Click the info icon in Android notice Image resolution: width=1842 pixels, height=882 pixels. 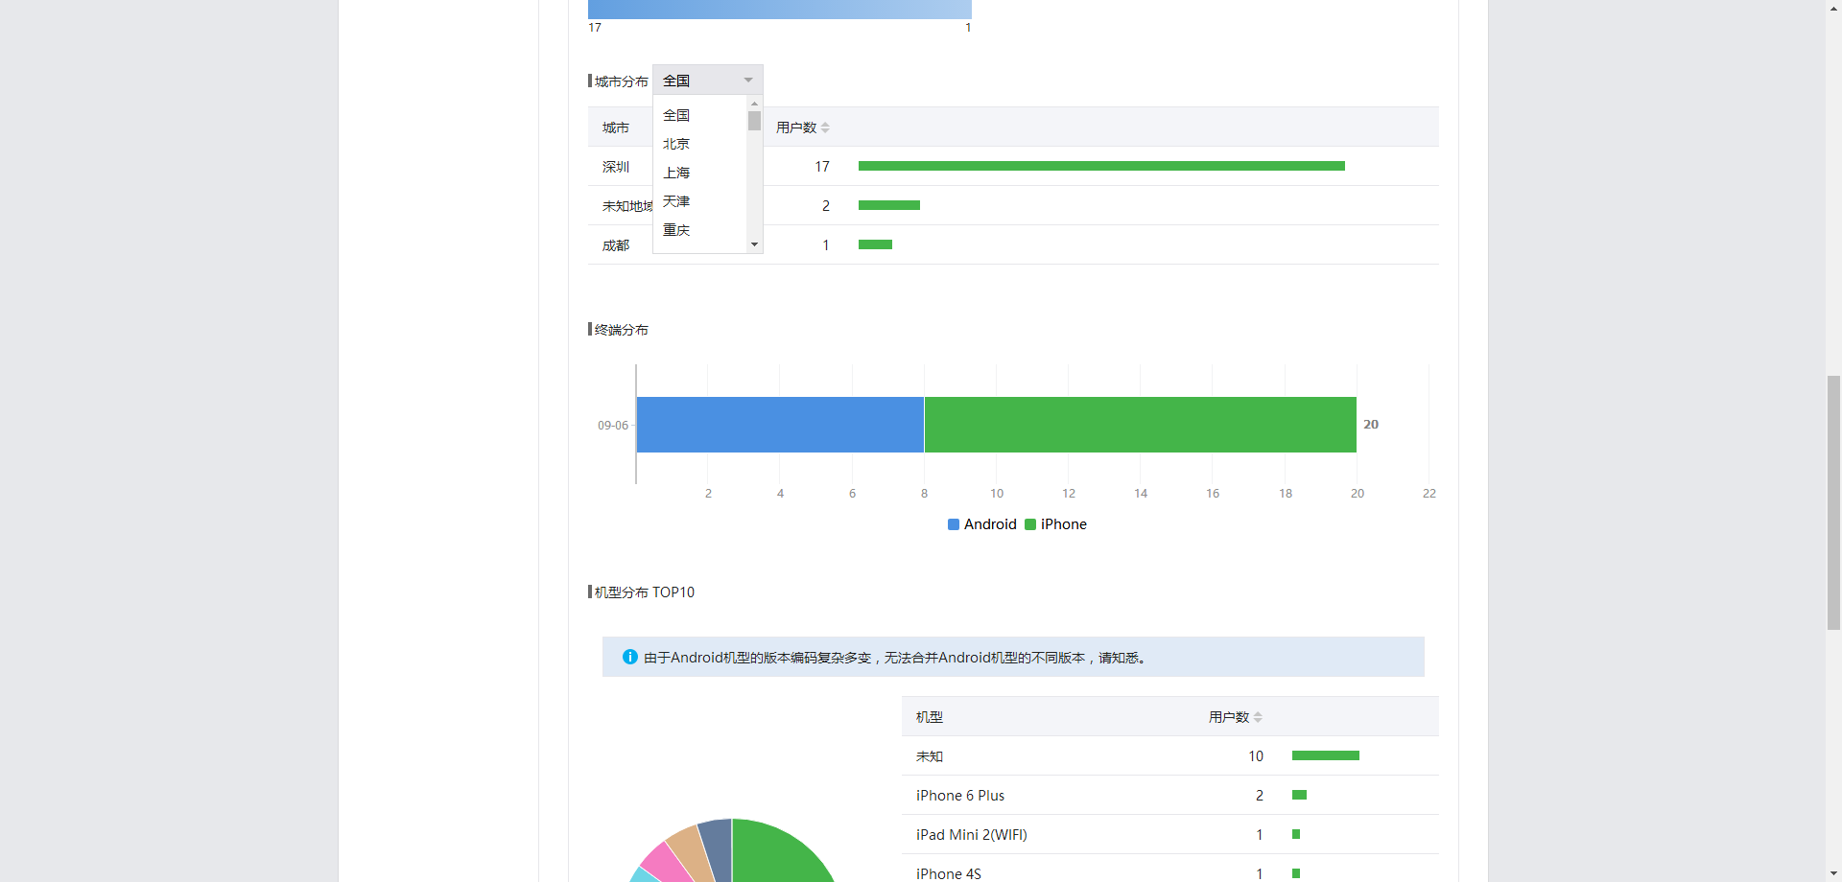(x=630, y=657)
